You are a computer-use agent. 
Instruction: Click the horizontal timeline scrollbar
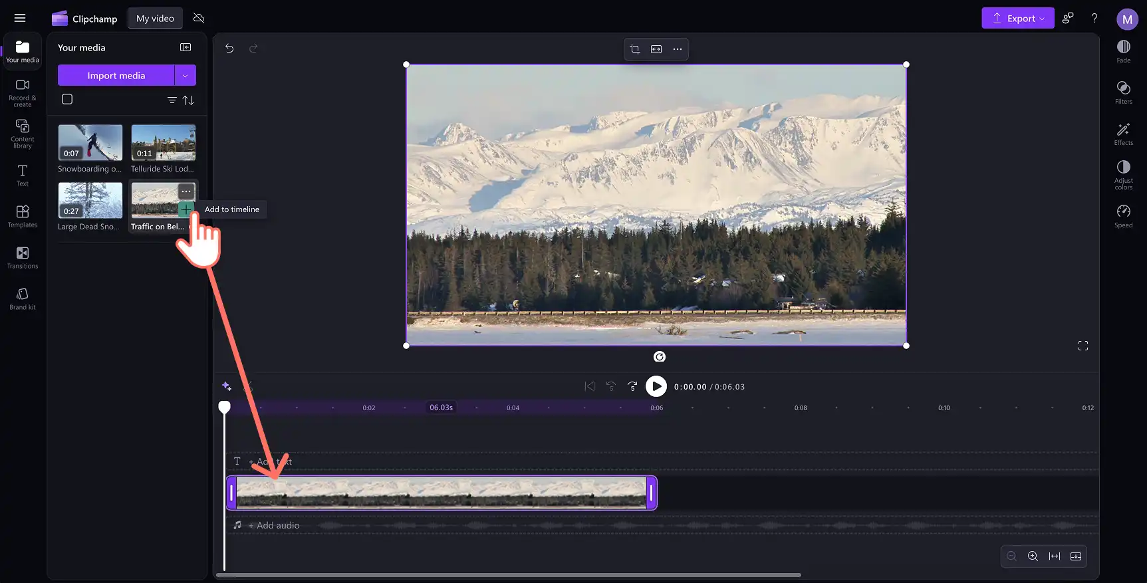tap(509, 575)
